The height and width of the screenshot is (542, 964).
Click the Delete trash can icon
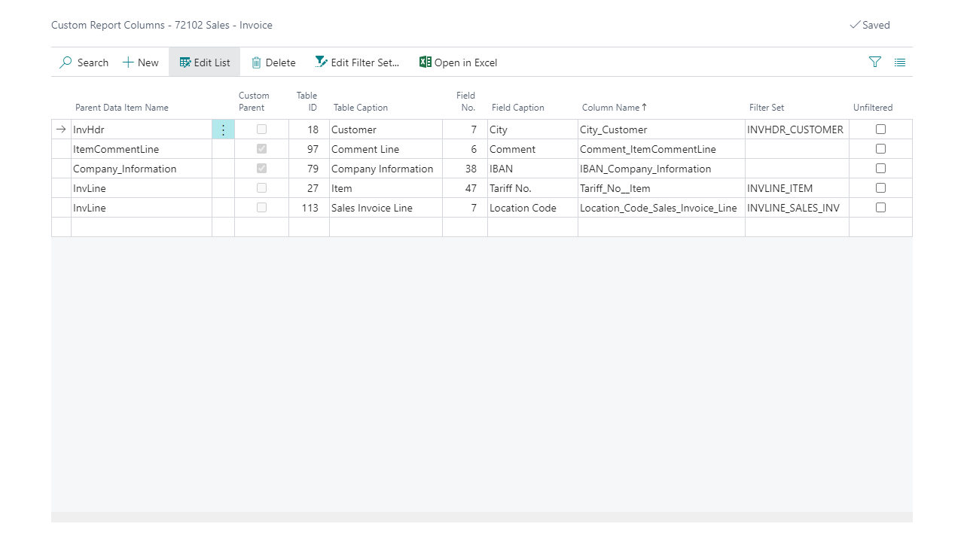(257, 62)
